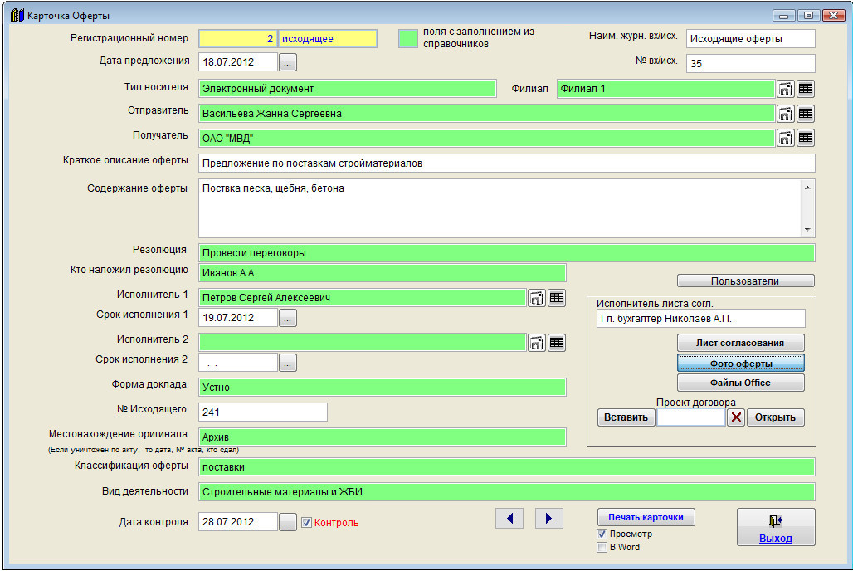Disable the Просмотр checkbox
Viewport: 853px width, 571px height.
602,534
